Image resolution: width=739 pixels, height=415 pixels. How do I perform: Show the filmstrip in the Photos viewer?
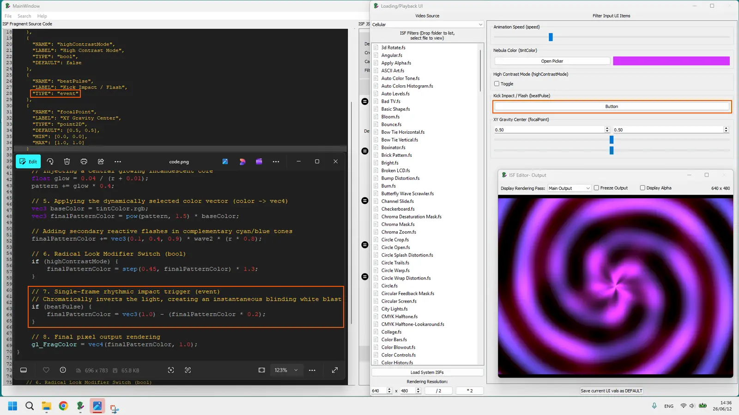[x=24, y=370]
